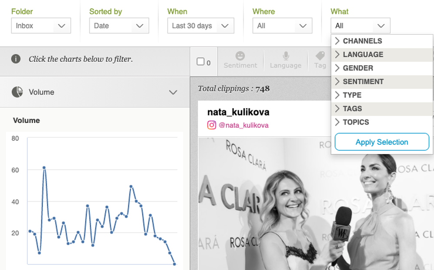Open the Folder Inbox dropdown

41,26
